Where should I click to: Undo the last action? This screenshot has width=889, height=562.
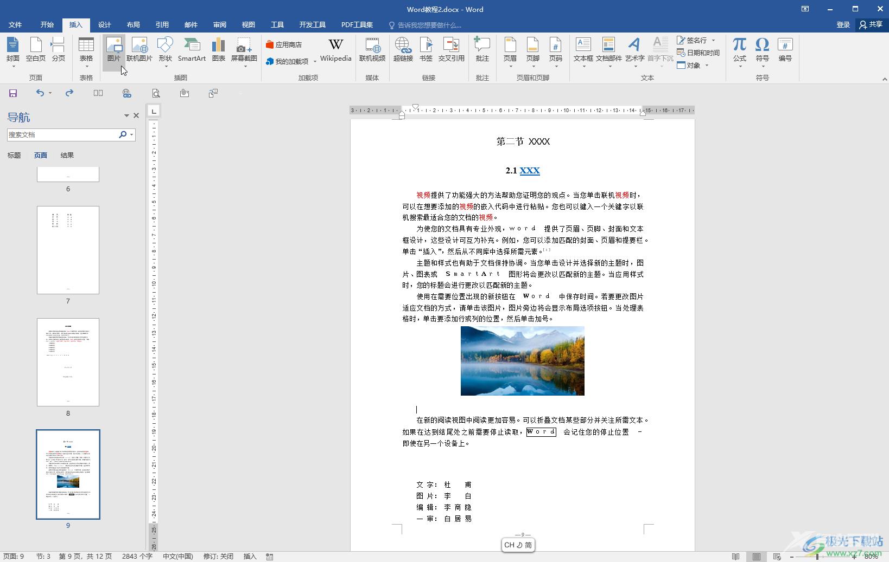coord(40,93)
